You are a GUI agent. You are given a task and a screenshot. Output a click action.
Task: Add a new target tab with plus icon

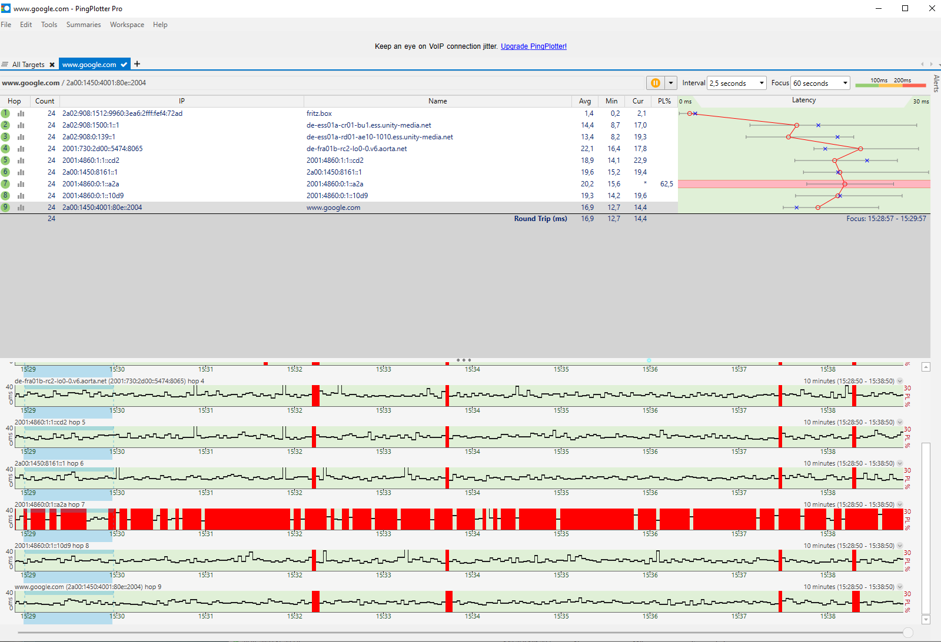point(137,64)
